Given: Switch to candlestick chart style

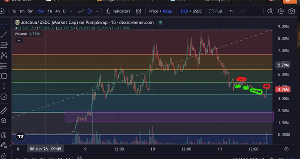Looking at the screenshot, I should coord(90,11).
